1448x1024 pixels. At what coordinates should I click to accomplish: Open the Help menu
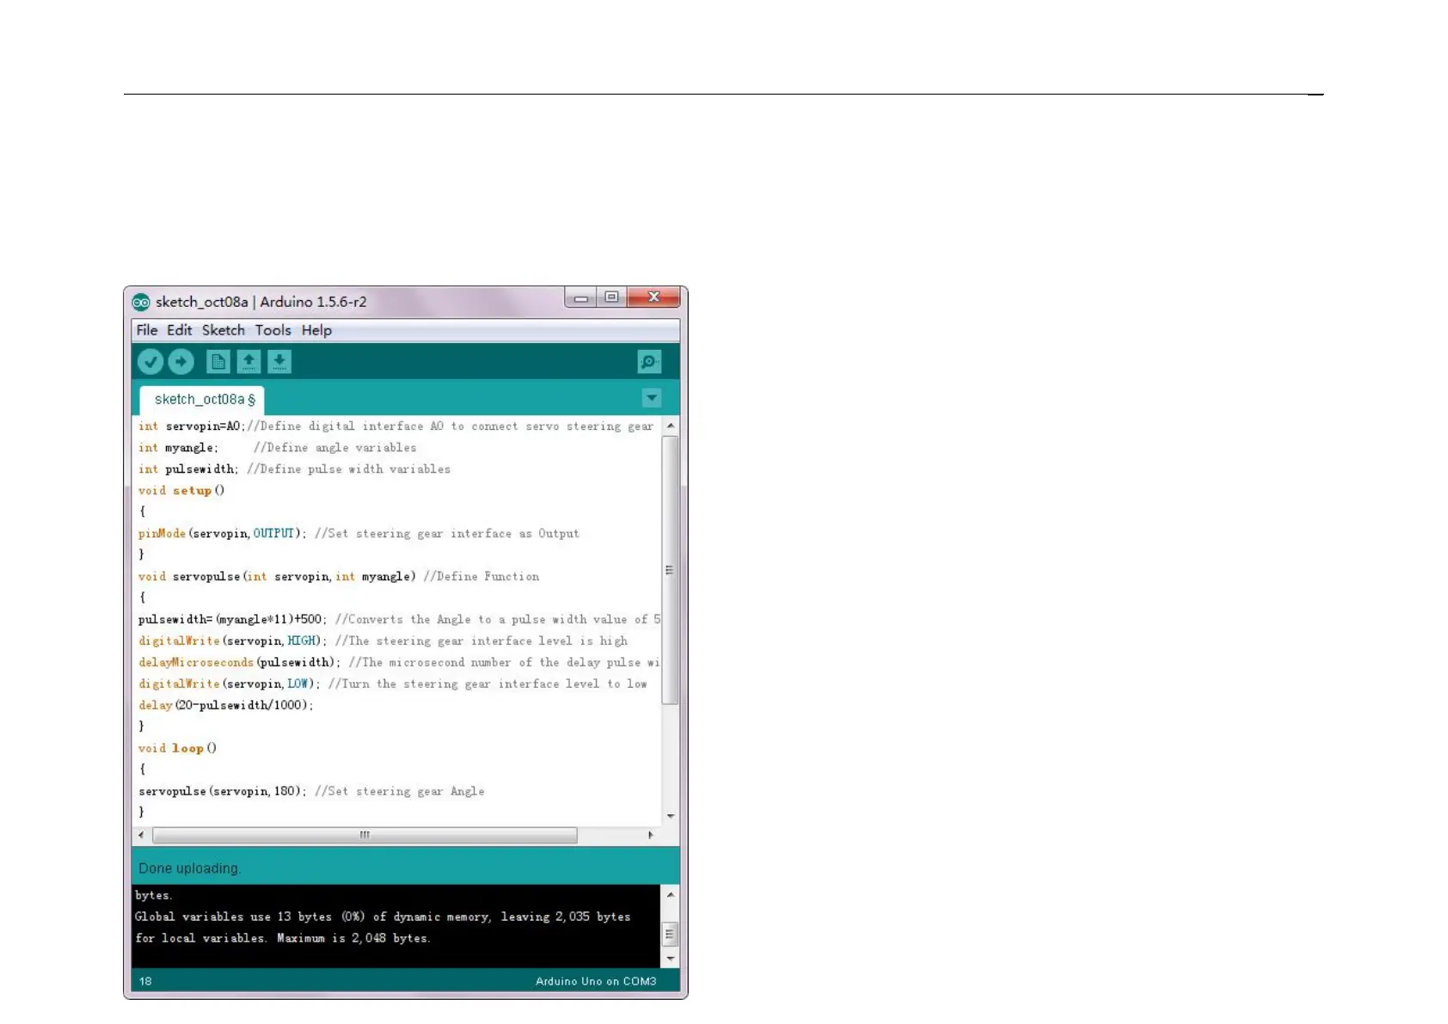click(x=316, y=330)
